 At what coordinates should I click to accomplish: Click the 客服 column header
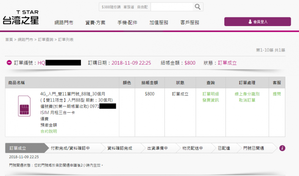point(277,83)
